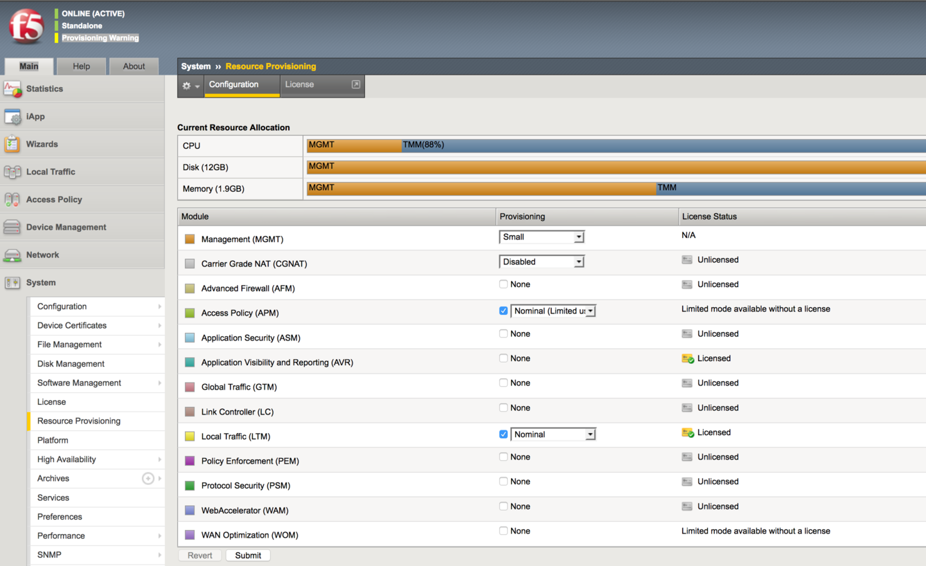Viewport: 926px width, 566px height.
Task: Click the TMM(88%) CPU allocation bar
Action: tap(664, 145)
